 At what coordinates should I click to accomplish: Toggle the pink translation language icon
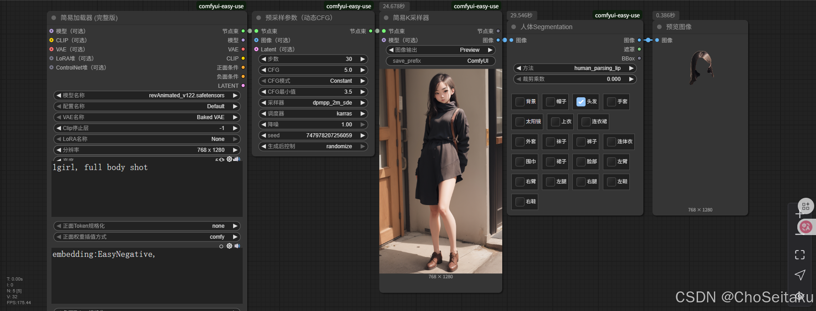tap(806, 226)
